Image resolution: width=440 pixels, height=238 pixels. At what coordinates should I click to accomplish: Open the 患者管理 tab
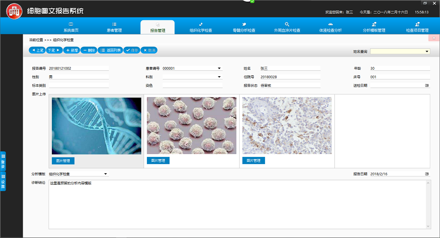[x=114, y=27]
